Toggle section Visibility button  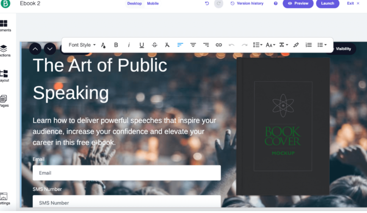click(343, 48)
